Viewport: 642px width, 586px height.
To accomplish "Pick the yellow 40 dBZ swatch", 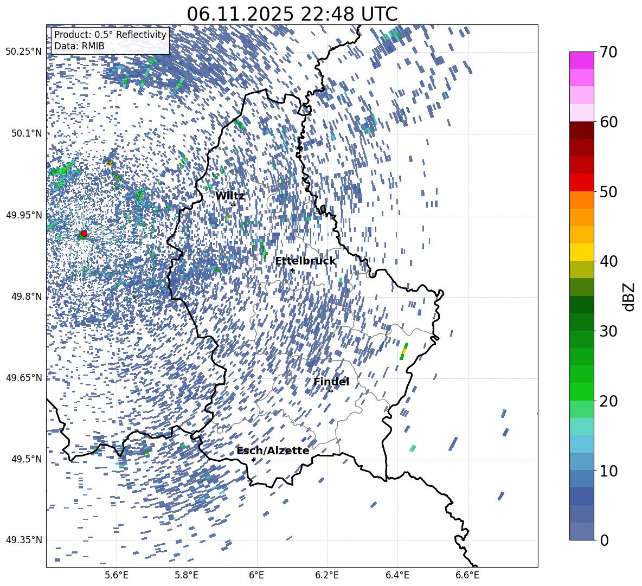I will [x=581, y=252].
